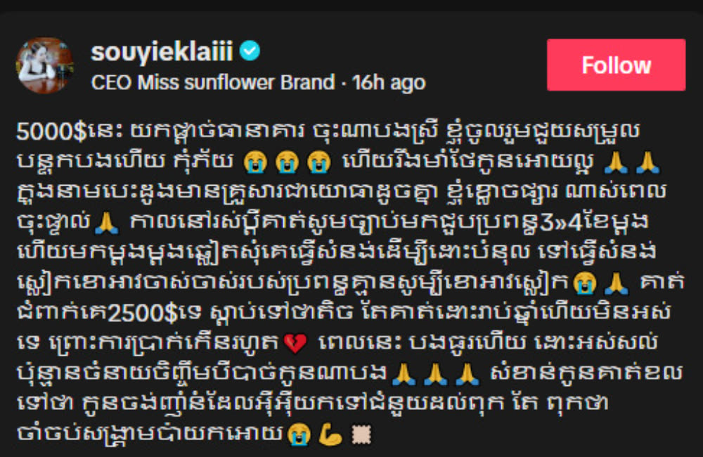Viewport: 703px width, 457px height.
Task: Click the '5000$' text starting the caption
Action: 51,132
